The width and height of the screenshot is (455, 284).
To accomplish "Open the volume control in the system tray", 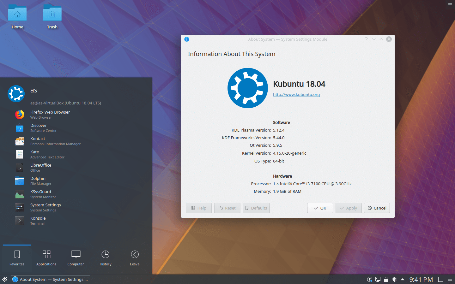I will 394,279.
